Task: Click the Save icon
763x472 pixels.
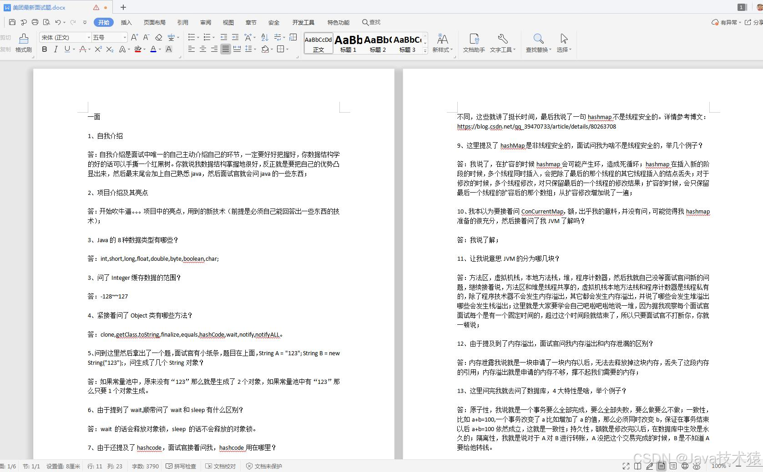Action: coord(12,22)
